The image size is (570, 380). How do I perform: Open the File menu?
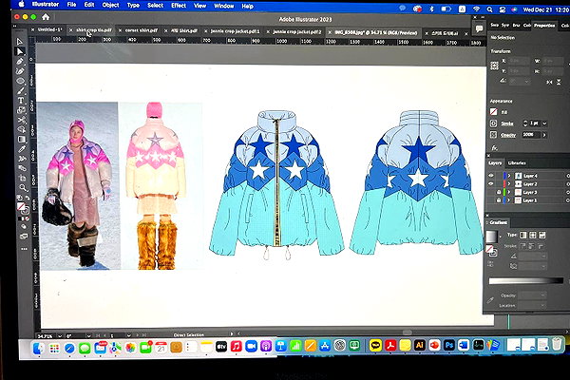point(71,5)
